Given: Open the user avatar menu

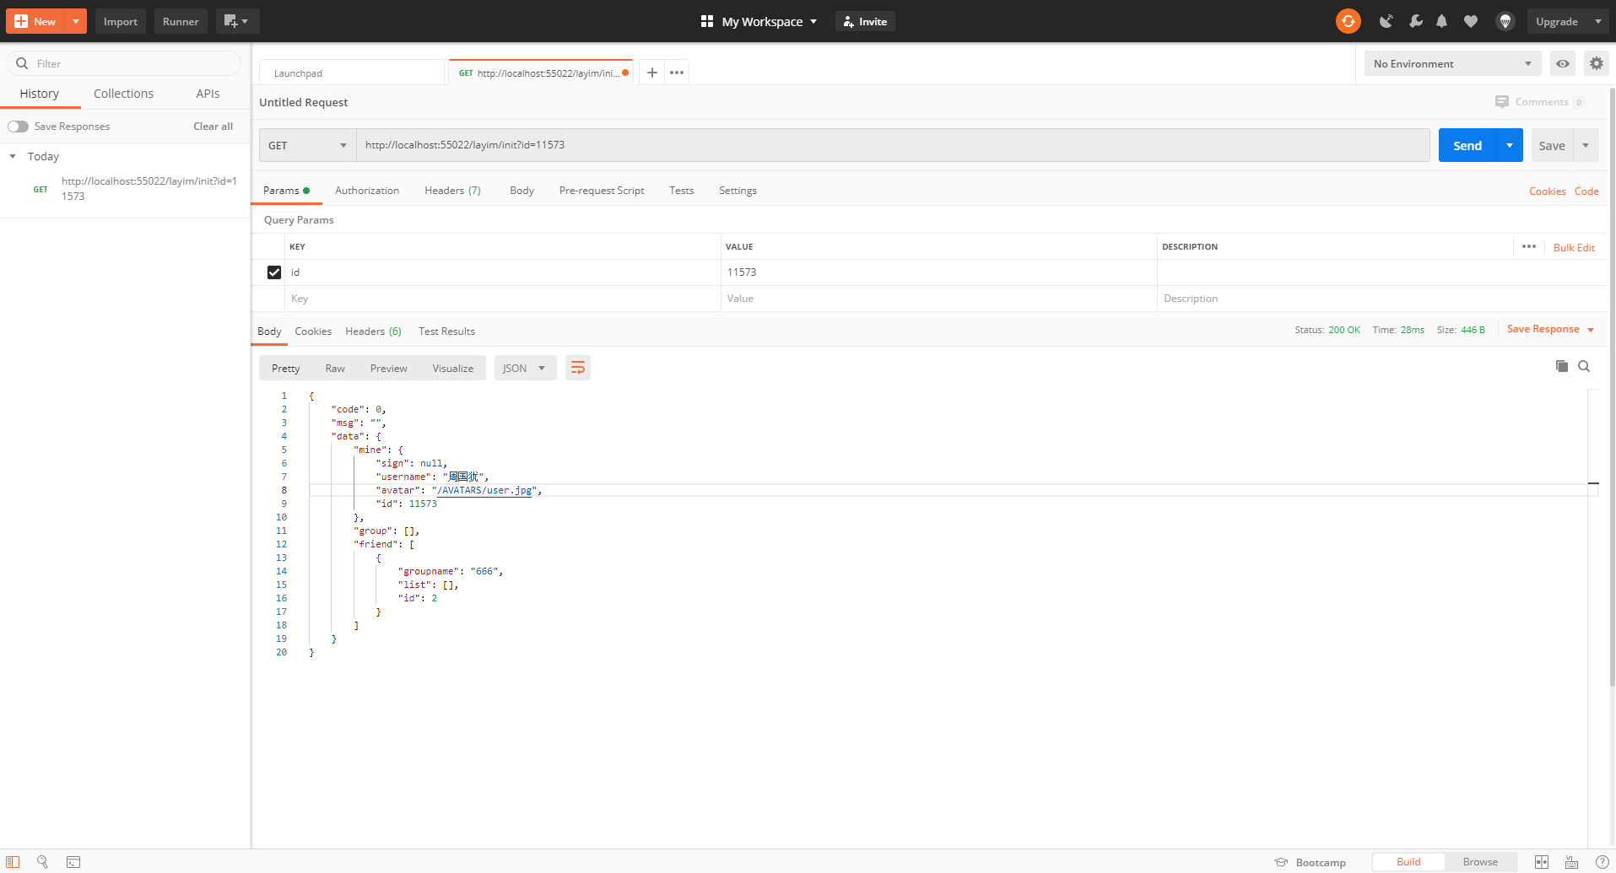Looking at the screenshot, I should [1505, 21].
